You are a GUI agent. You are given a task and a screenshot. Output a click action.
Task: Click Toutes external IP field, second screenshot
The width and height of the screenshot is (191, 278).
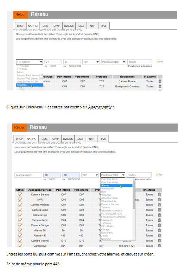tap(139, 175)
